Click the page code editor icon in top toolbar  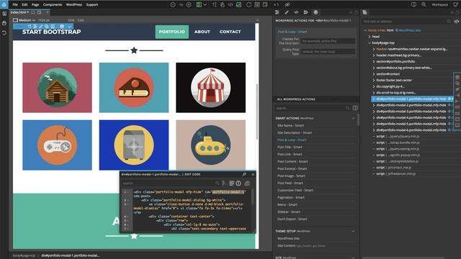[x=230, y=5]
